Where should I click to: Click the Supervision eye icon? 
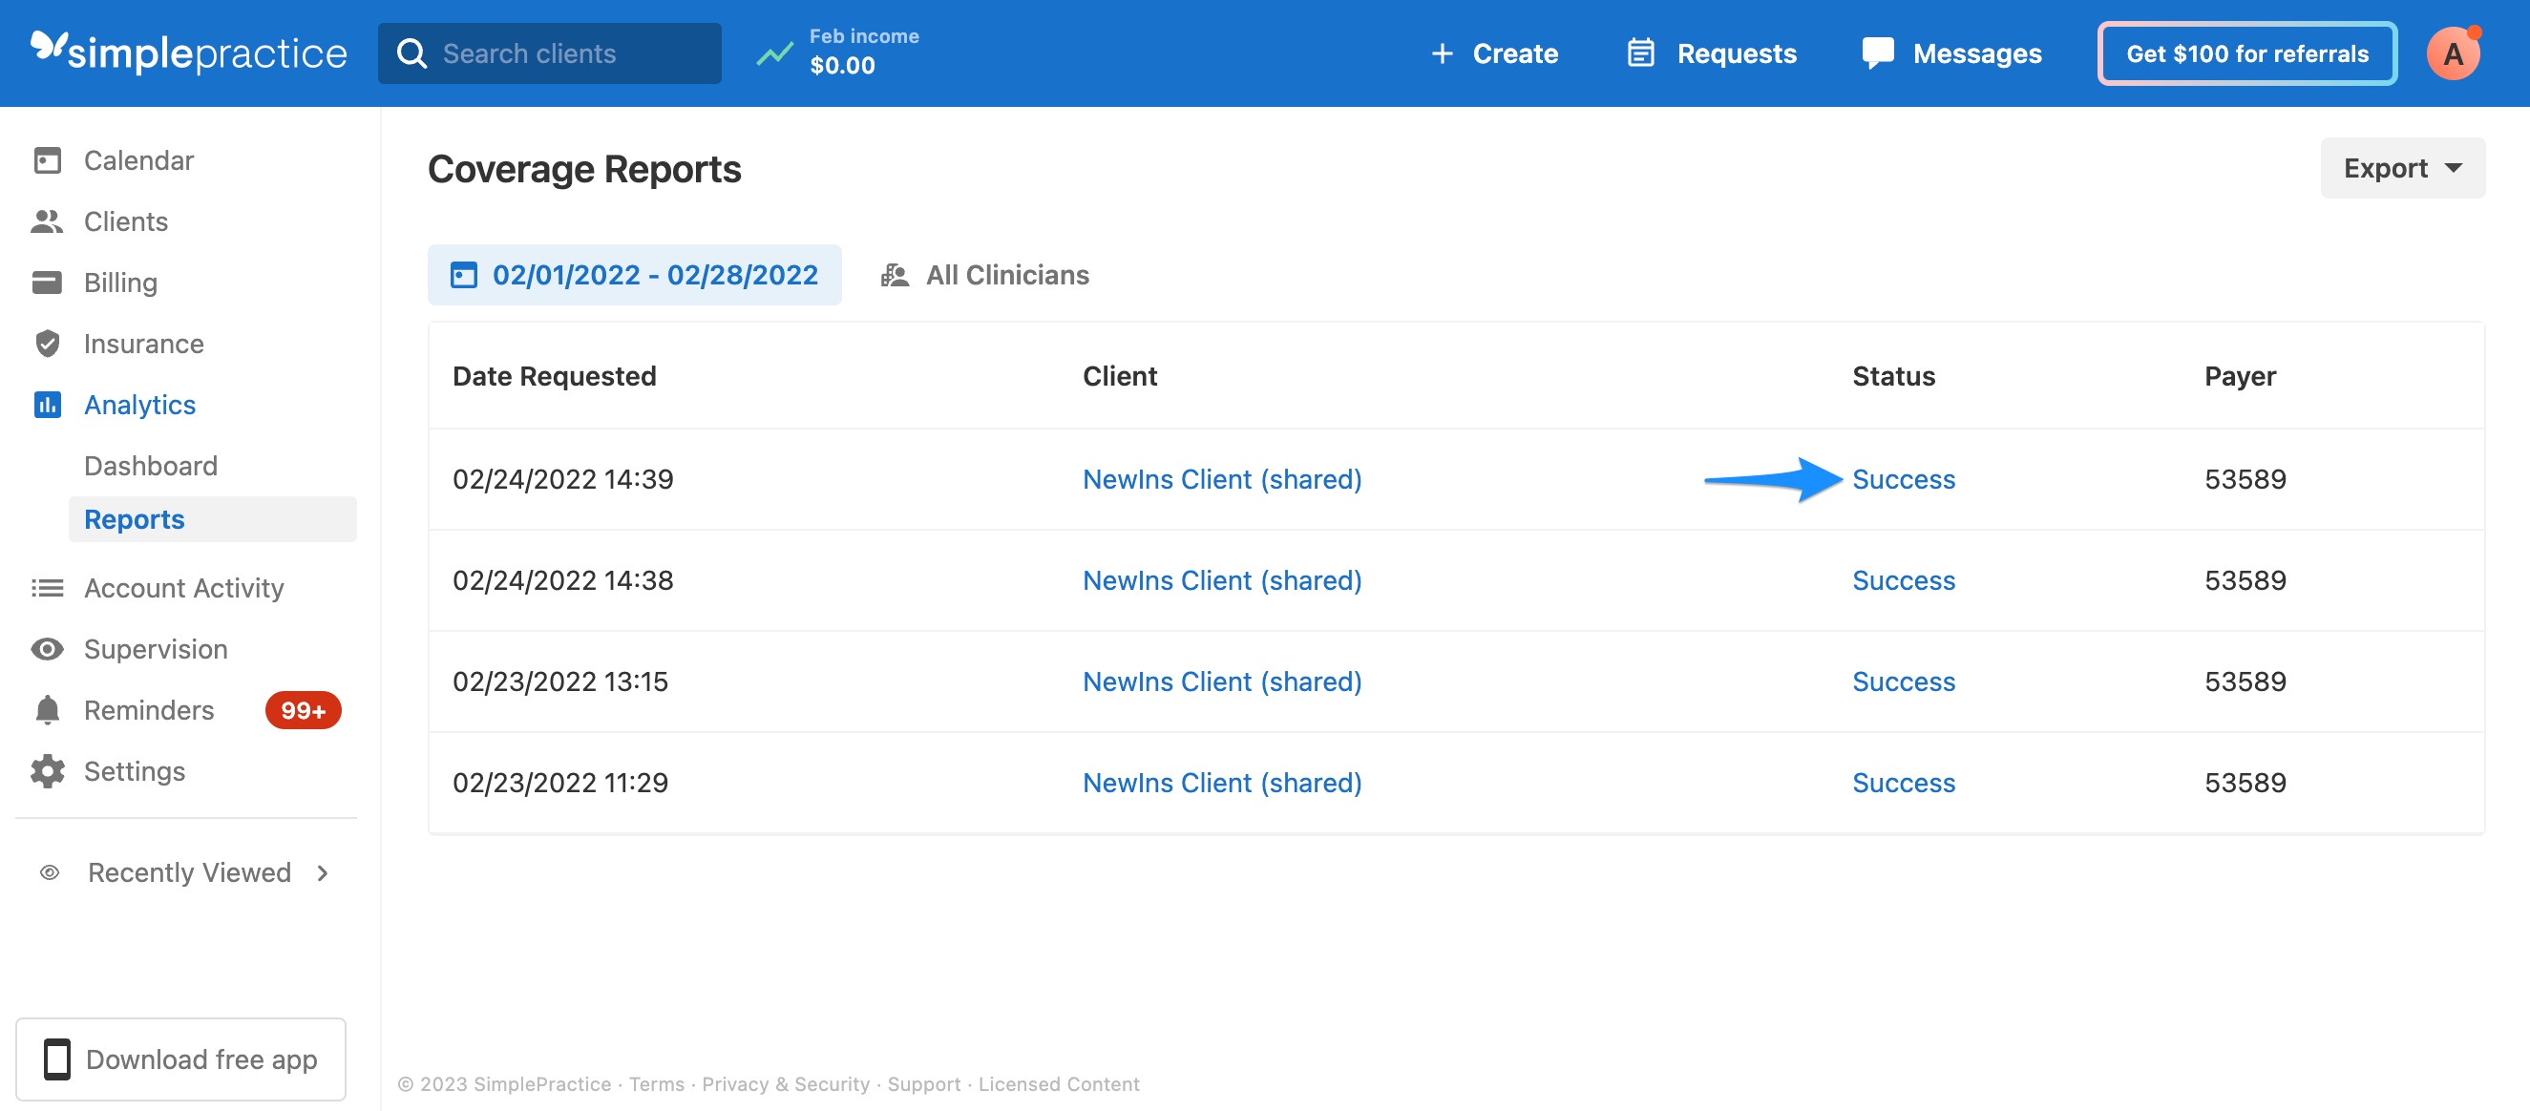47,649
